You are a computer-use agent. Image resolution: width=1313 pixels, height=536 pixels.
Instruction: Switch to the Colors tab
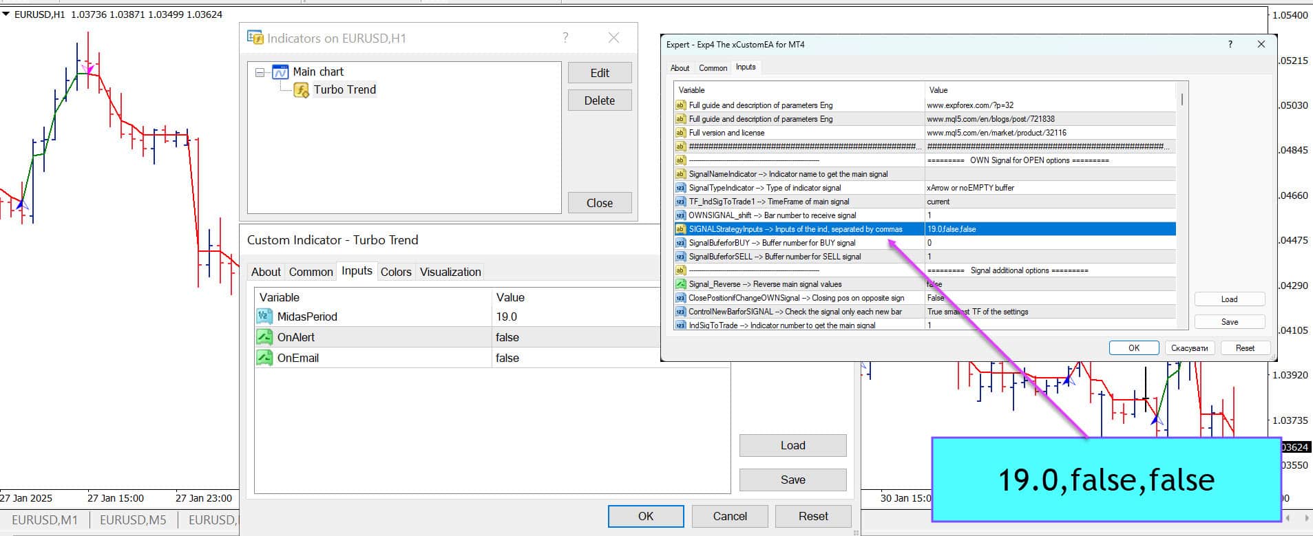click(396, 272)
